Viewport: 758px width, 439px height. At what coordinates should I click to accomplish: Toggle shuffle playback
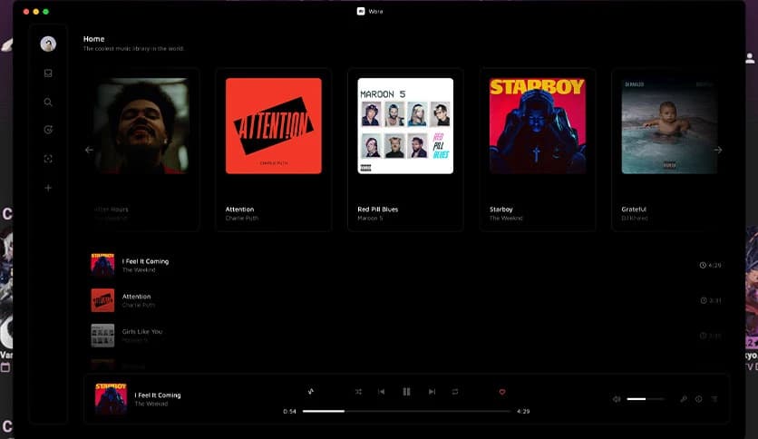[358, 392]
